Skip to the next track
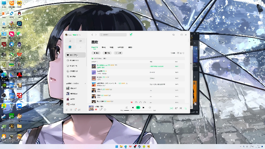The width and height of the screenshot is (265, 149). pos(143,107)
